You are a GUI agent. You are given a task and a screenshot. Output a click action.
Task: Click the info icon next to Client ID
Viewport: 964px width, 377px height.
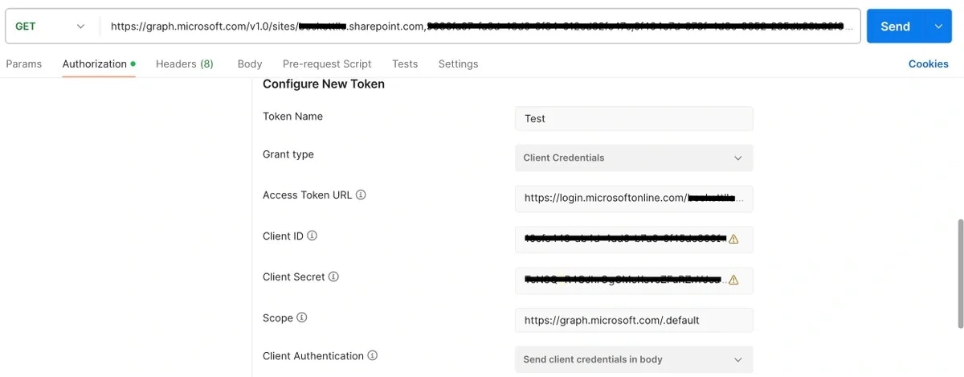tap(312, 236)
